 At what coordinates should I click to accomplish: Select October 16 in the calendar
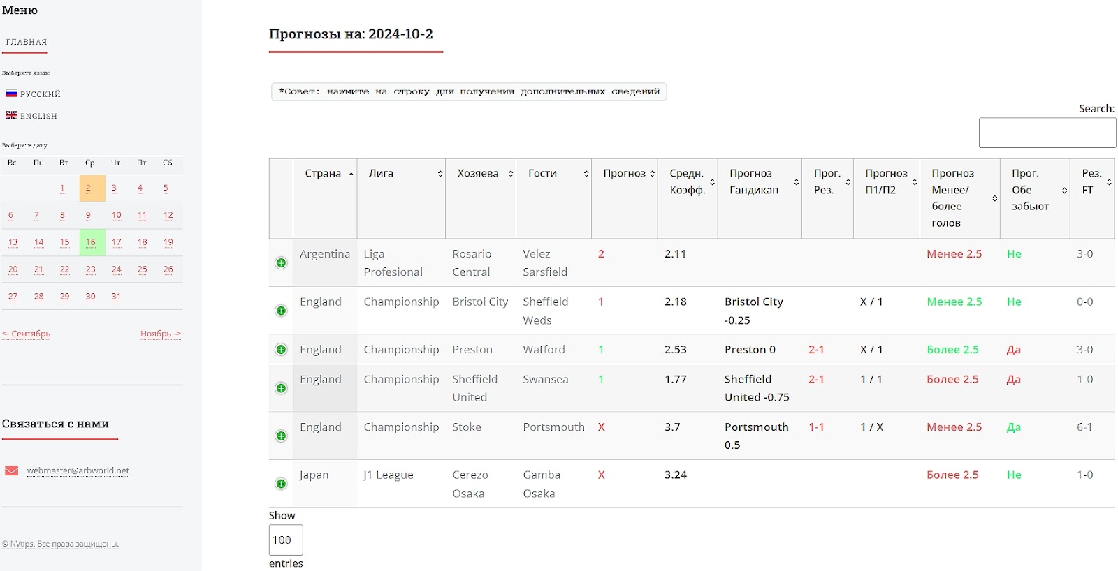click(x=91, y=242)
